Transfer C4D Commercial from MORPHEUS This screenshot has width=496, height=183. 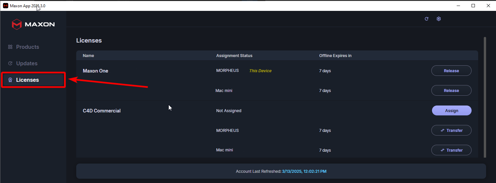(x=451, y=130)
